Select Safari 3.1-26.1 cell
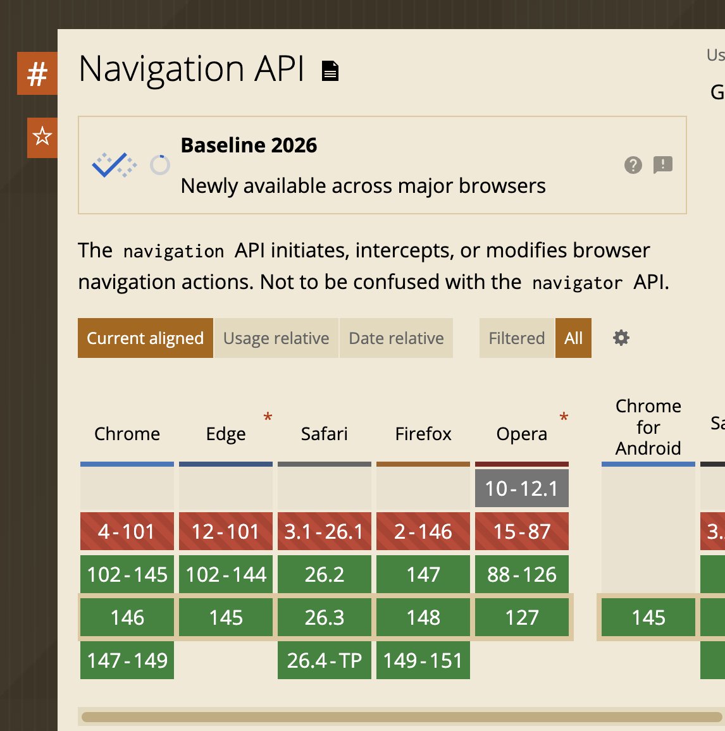Viewport: 725px width, 731px height. pos(325,531)
